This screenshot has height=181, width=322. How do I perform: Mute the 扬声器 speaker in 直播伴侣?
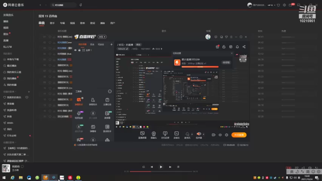199,135
